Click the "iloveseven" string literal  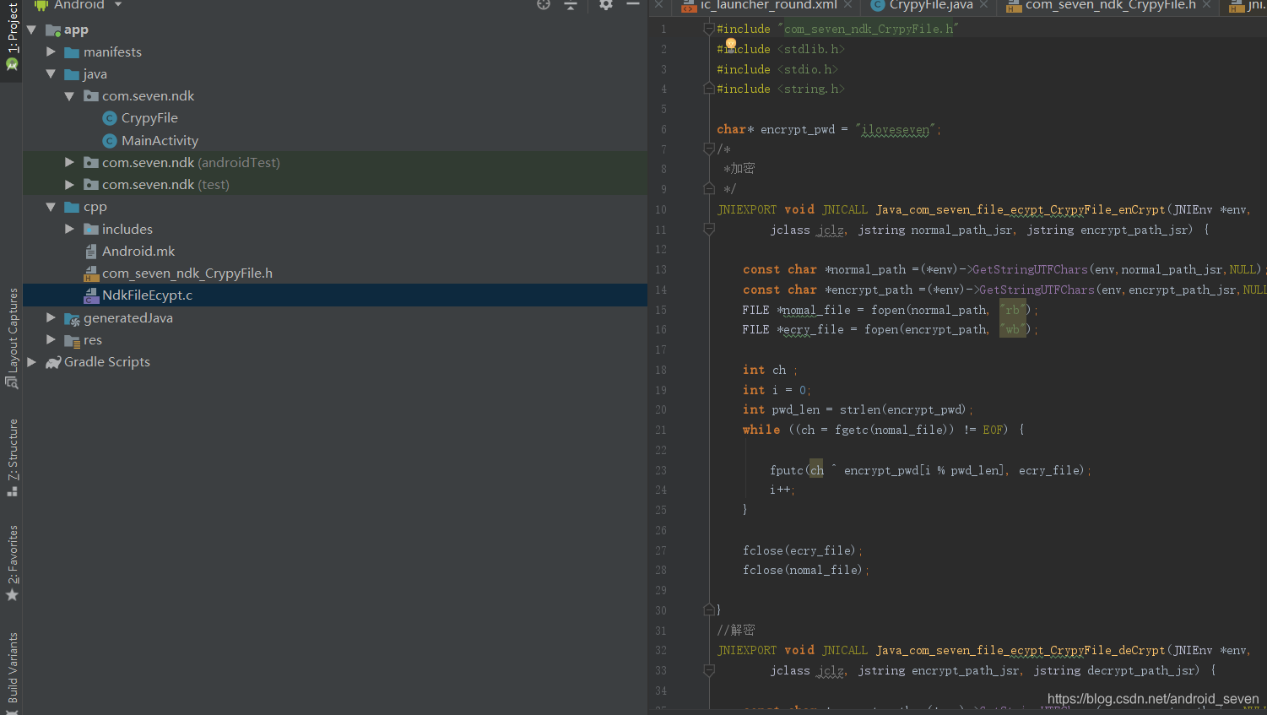[x=896, y=129]
